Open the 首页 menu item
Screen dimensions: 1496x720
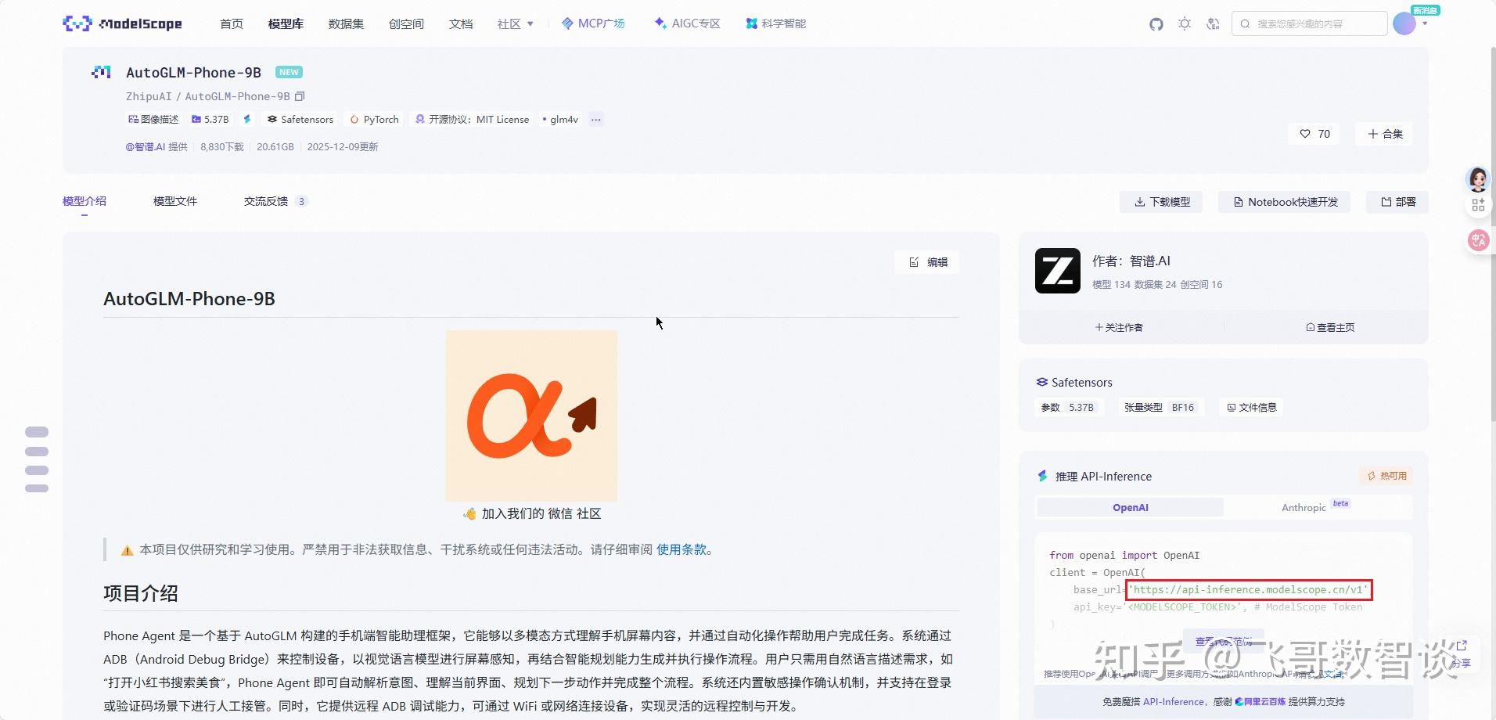pyautogui.click(x=232, y=23)
